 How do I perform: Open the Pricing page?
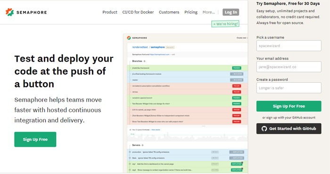(191, 12)
